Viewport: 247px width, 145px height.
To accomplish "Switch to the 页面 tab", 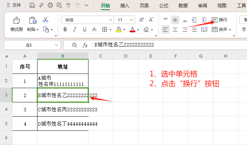I will tap(144, 6).
